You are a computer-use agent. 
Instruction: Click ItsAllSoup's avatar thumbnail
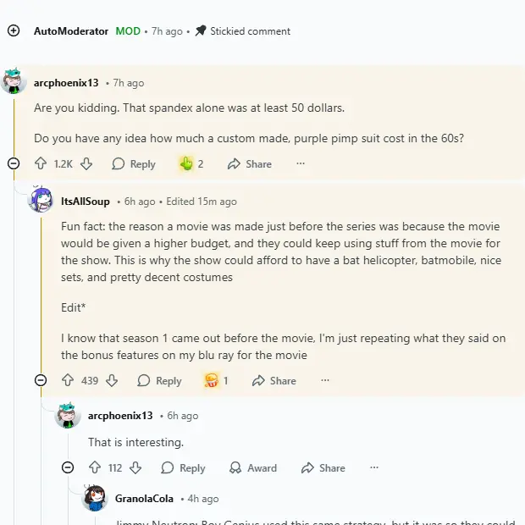point(41,200)
